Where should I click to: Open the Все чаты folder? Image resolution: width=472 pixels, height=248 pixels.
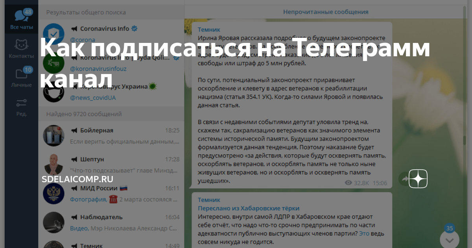point(22,19)
